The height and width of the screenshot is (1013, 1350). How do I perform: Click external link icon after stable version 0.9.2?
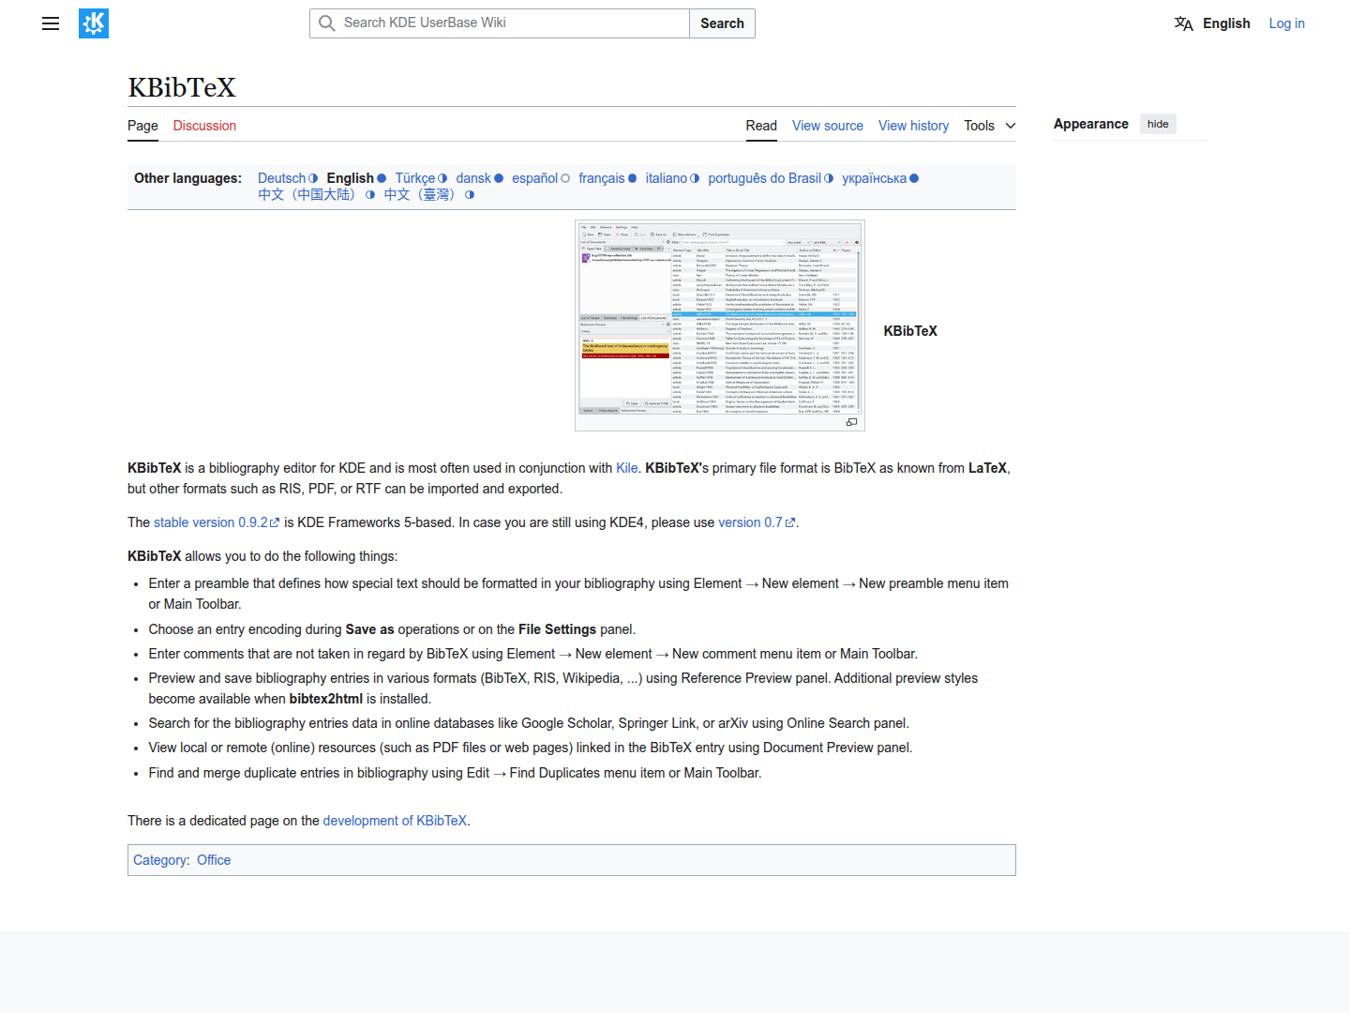click(275, 523)
